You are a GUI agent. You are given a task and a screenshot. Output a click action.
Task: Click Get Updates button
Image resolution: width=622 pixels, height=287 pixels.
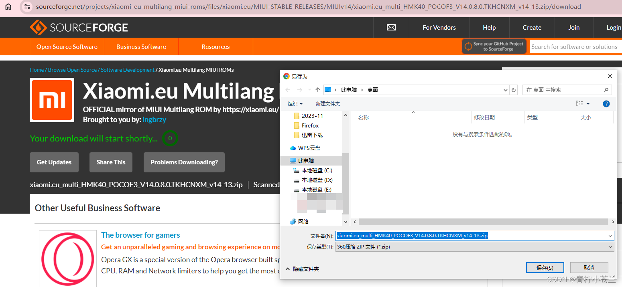(54, 162)
